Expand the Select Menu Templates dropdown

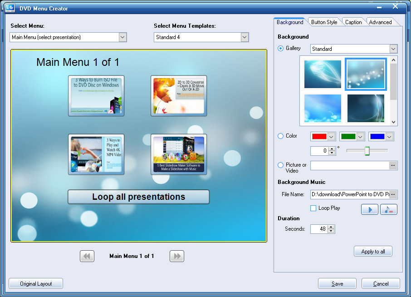coord(245,37)
